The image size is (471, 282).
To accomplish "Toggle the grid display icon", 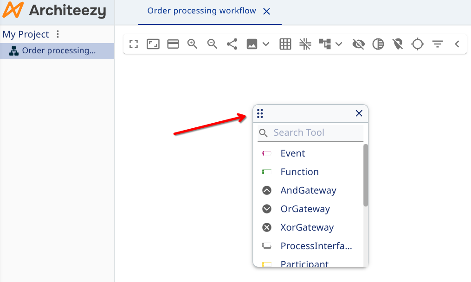I will click(x=285, y=44).
